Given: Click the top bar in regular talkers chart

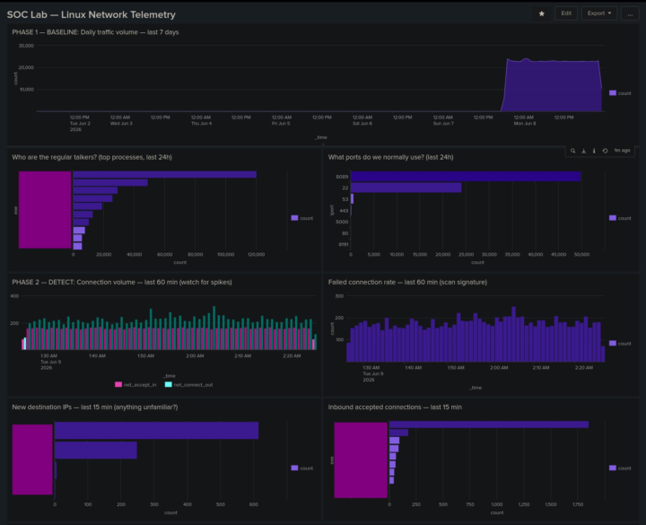Looking at the screenshot, I should [x=165, y=175].
